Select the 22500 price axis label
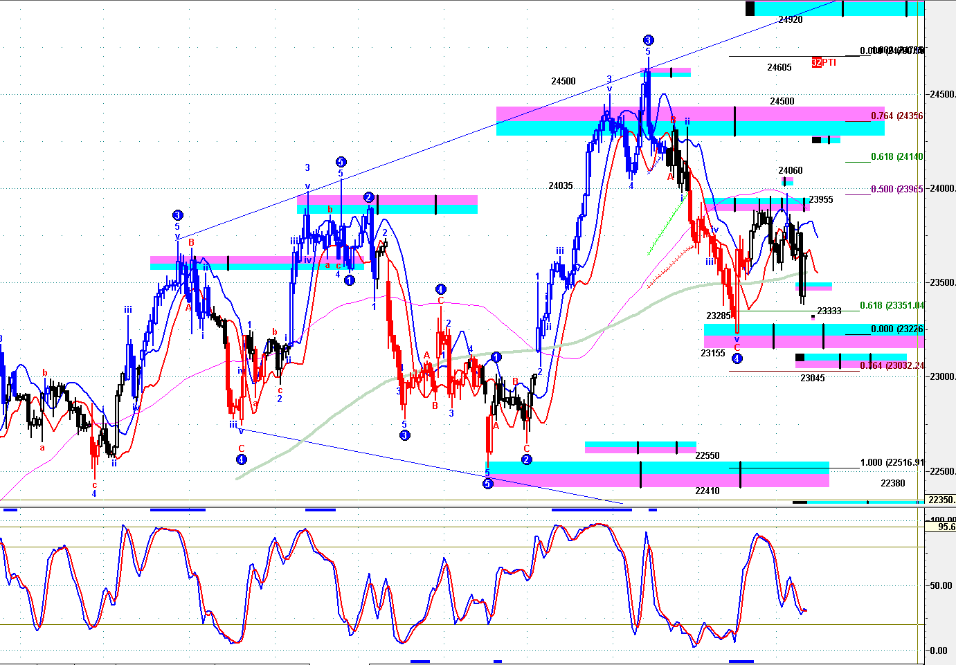This screenshot has width=956, height=665. [x=943, y=472]
